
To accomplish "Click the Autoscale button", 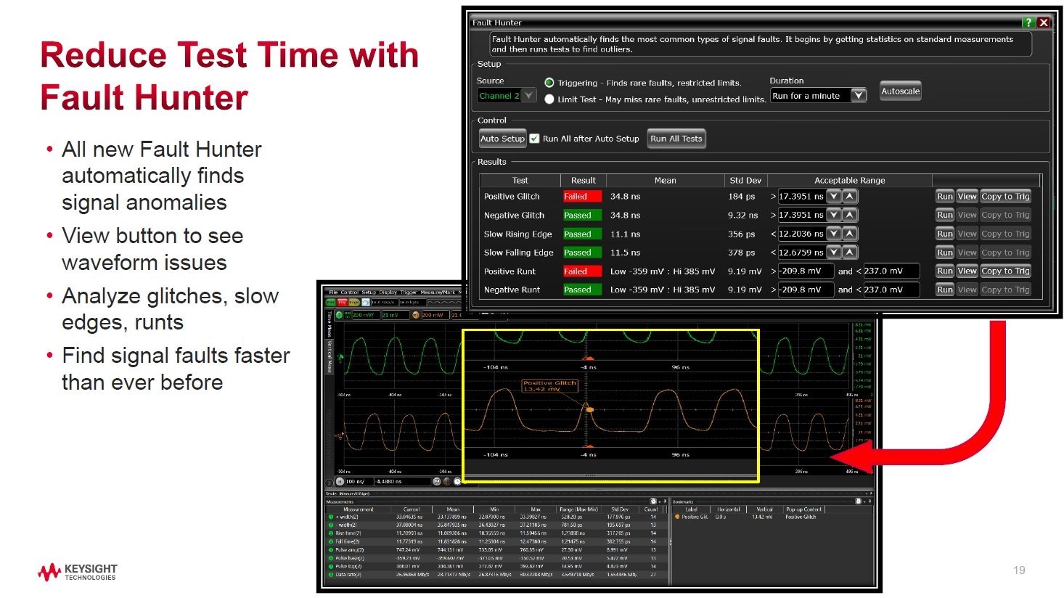I will click(x=901, y=91).
